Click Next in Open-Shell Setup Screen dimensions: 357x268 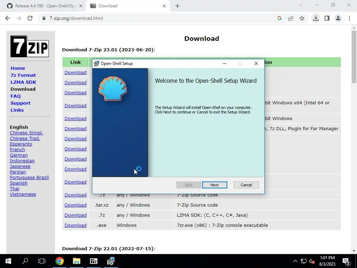214,185
